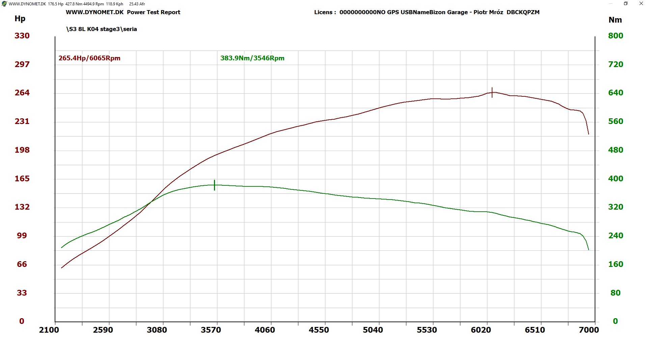This screenshot has height=364, width=648.
Task: Click the 25.43 Afr readout in title bar
Action: point(137,4)
